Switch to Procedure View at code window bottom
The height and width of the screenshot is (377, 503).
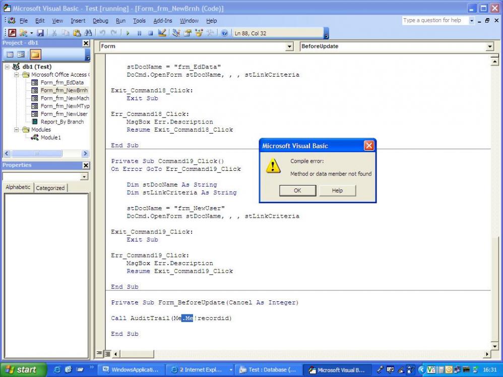99,354
